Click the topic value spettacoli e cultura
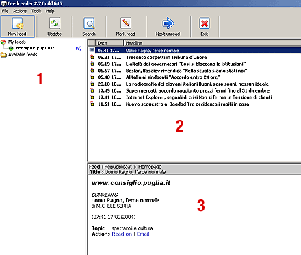 pyautogui.click(x=132, y=228)
